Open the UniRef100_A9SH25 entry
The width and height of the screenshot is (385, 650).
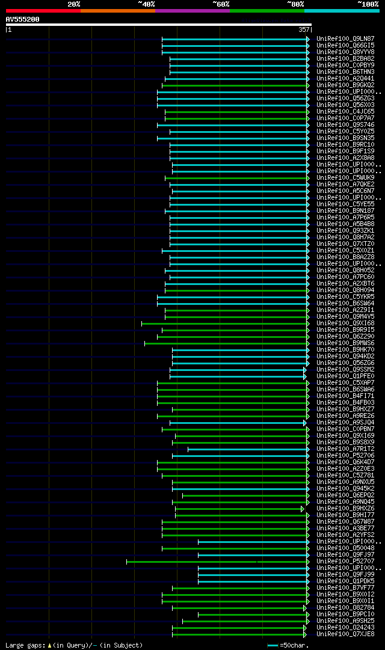345,621
